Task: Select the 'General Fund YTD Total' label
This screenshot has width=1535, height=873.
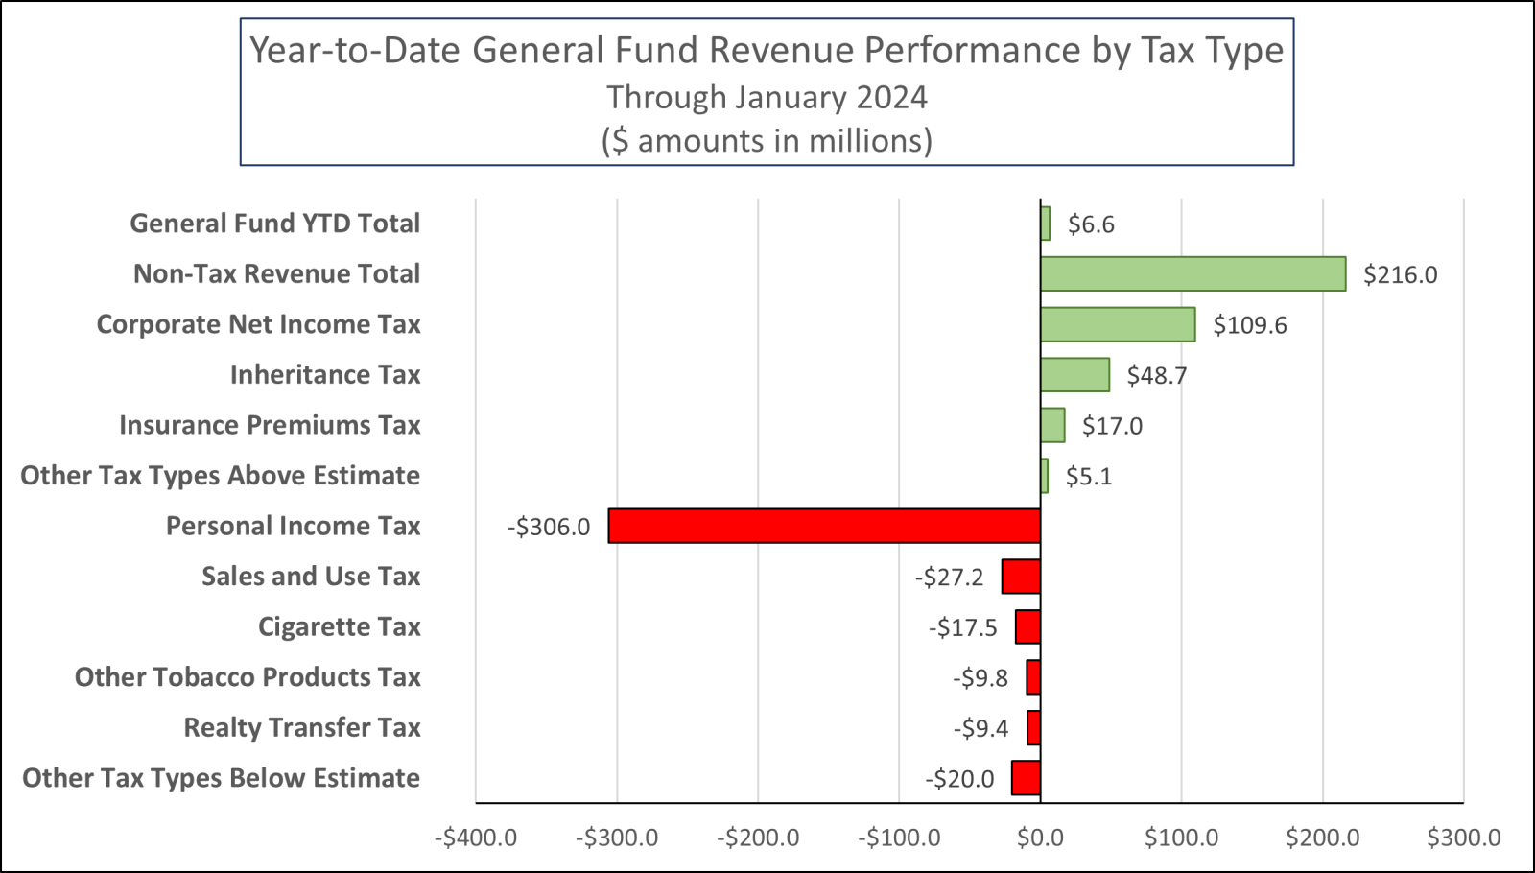Action: 275,224
